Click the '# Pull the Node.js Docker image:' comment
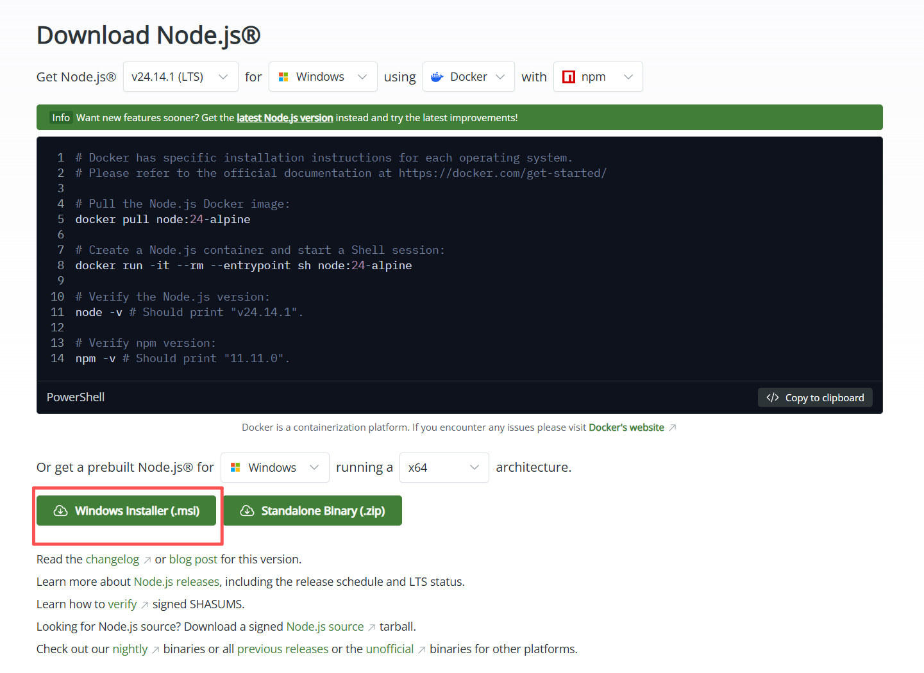Screen dimensions: 924x673 pos(183,204)
